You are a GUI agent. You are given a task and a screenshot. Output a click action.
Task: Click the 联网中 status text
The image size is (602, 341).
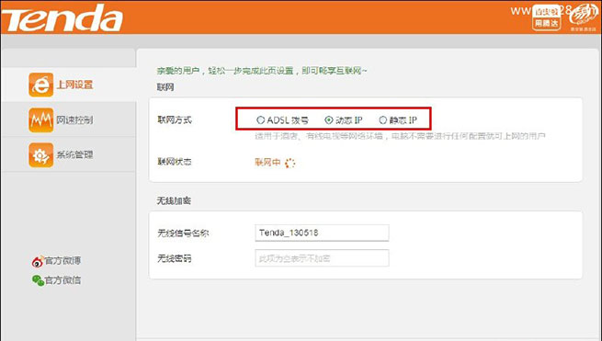267,163
